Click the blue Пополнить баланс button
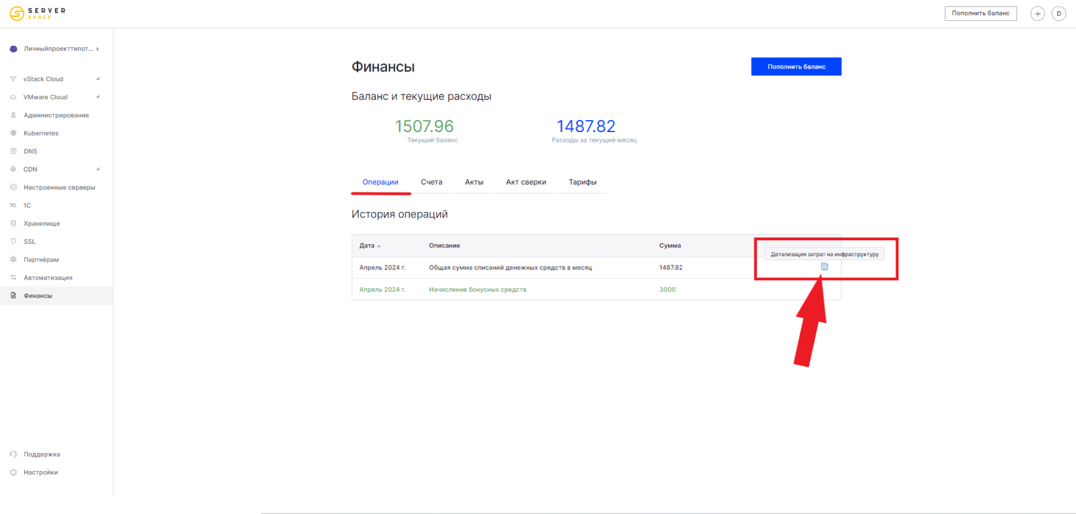Image resolution: width=1076 pixels, height=514 pixels. tap(796, 66)
